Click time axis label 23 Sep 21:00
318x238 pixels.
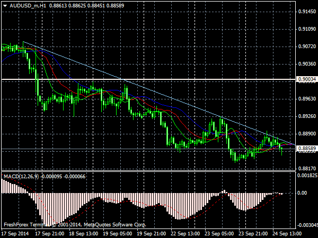pos(253,234)
